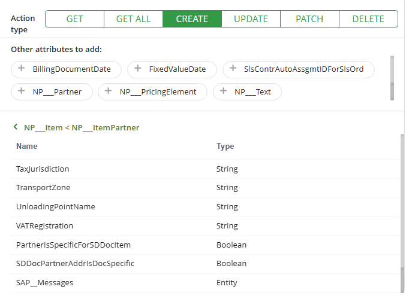Click the Entity type of SAP__Messages

pyautogui.click(x=227, y=283)
